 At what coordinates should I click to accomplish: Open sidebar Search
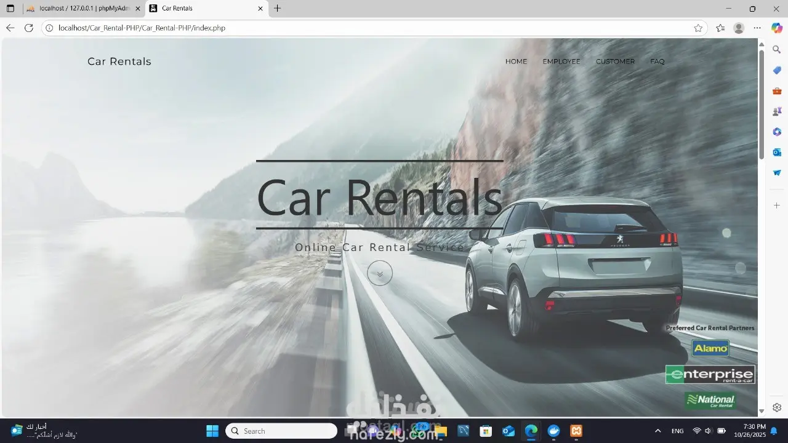tap(777, 49)
